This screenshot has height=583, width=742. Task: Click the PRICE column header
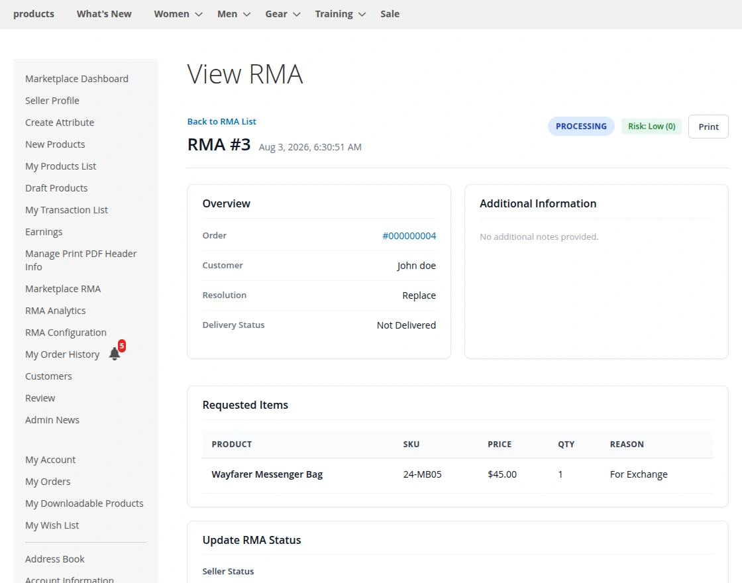pos(500,444)
